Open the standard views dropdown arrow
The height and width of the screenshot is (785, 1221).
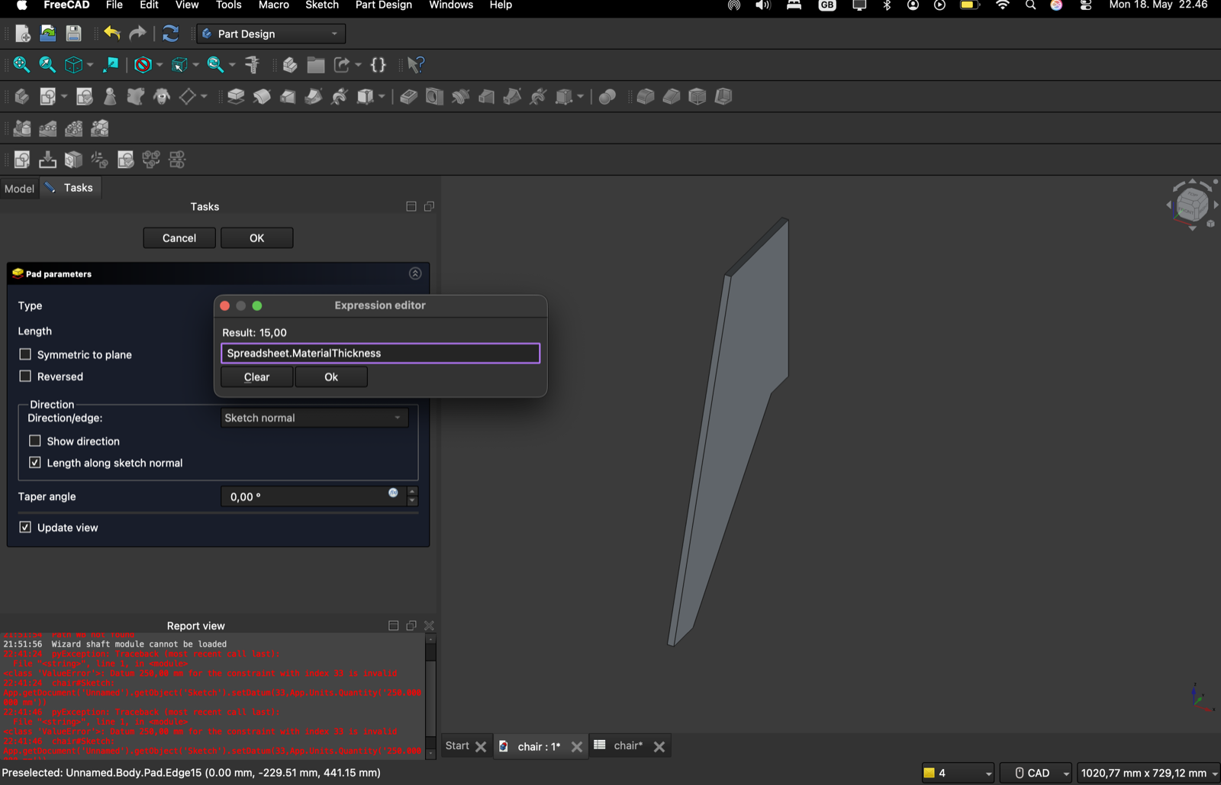[x=90, y=65]
